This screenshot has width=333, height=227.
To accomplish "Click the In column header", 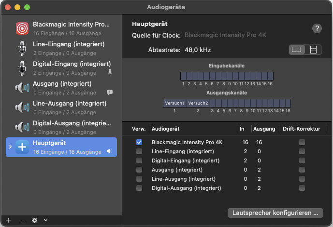I will point(242,129).
